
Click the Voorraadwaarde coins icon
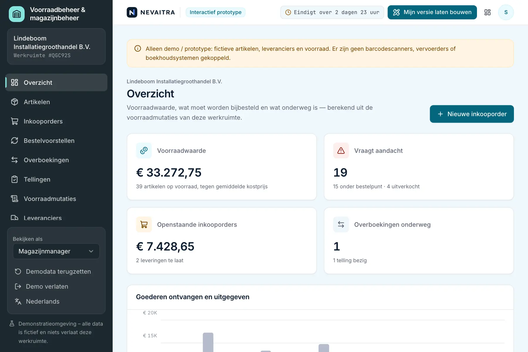[144, 150]
